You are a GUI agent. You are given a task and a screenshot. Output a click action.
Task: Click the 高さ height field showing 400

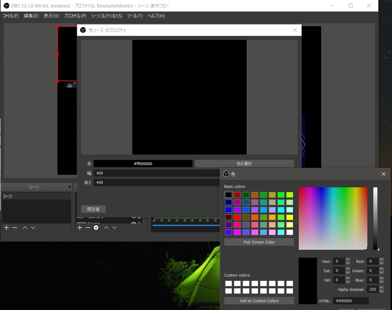(x=157, y=182)
